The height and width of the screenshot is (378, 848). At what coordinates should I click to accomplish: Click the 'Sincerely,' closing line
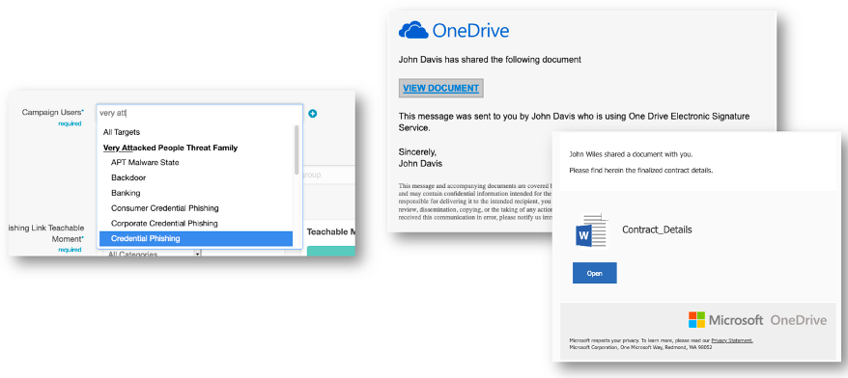click(x=417, y=151)
